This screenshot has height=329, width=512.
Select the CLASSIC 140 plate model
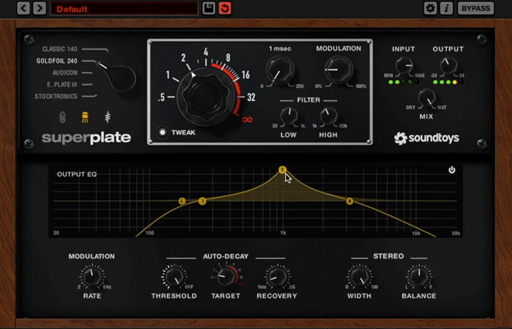[x=60, y=49]
